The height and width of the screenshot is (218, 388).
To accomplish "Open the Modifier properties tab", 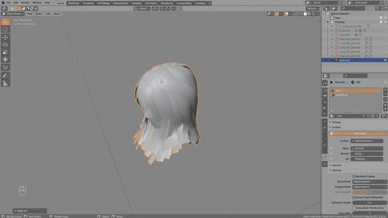I will coord(325,127).
